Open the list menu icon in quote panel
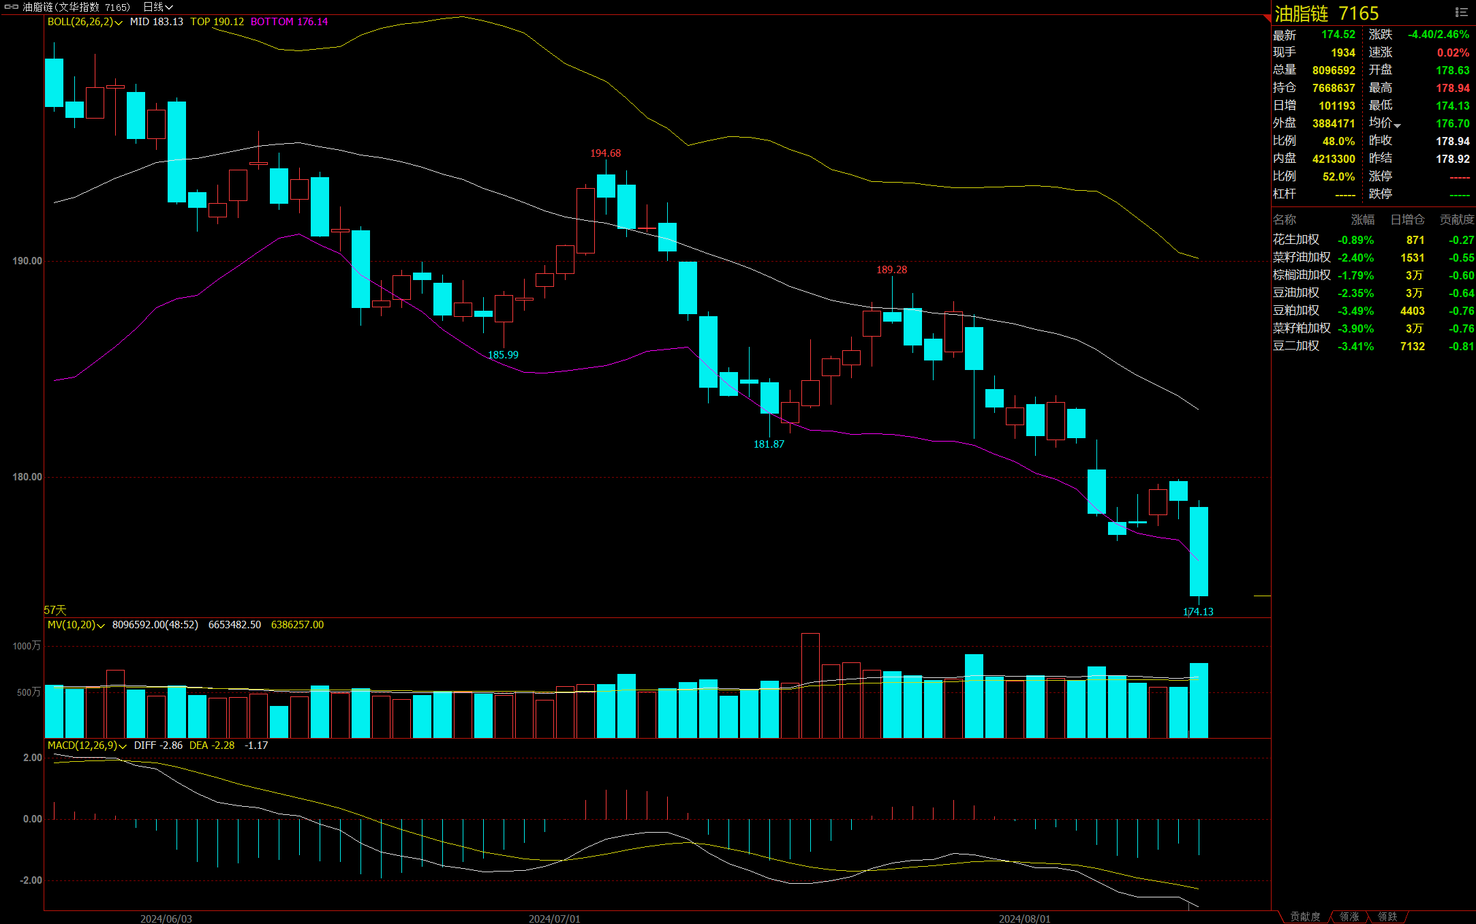The image size is (1476, 924). (x=1461, y=12)
